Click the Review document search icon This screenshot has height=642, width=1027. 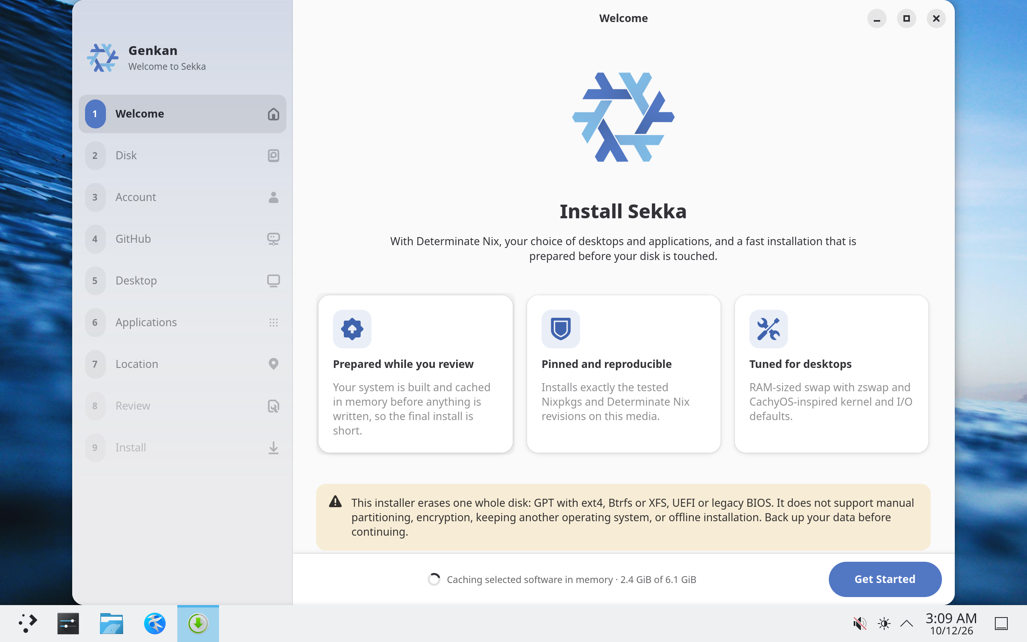[x=273, y=406]
